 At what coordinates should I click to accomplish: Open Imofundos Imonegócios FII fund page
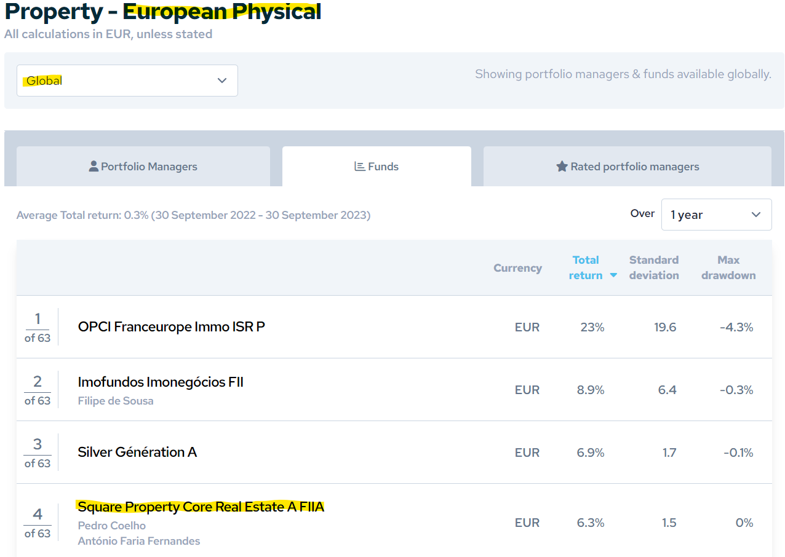pyautogui.click(x=161, y=382)
